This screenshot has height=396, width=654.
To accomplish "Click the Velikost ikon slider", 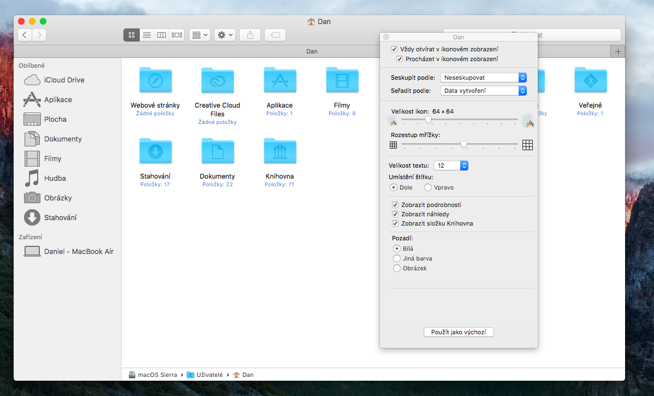I will pyautogui.click(x=428, y=120).
